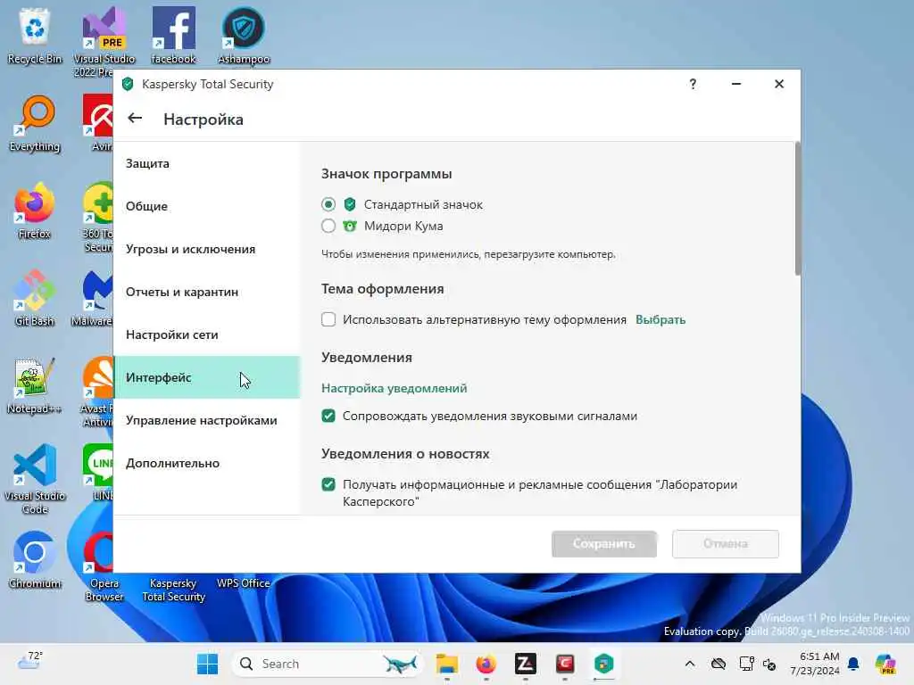Open Настройки сети section

(207, 335)
